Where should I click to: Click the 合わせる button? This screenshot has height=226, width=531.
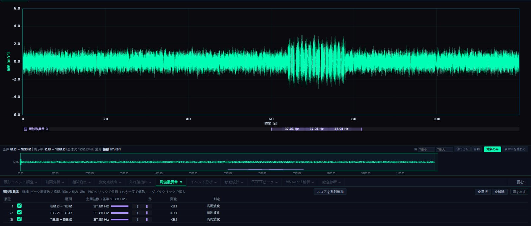(x=462, y=149)
